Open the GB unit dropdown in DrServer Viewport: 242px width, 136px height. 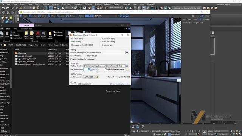click(95, 70)
